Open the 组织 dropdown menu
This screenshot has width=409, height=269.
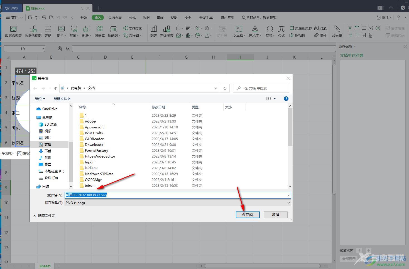[40, 99]
